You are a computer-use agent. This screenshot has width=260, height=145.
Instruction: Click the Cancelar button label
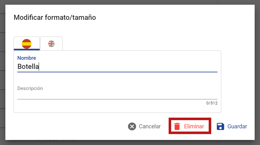(x=150, y=126)
